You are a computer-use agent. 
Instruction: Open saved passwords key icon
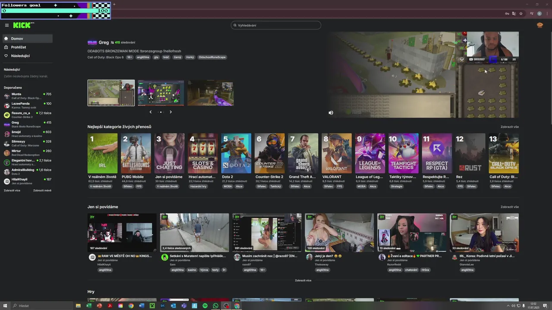point(507,13)
